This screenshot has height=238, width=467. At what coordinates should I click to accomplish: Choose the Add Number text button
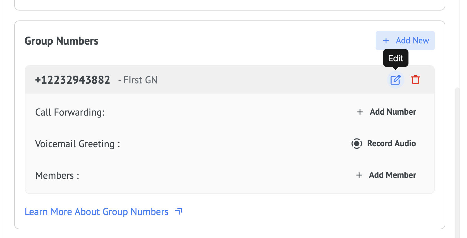click(x=393, y=112)
